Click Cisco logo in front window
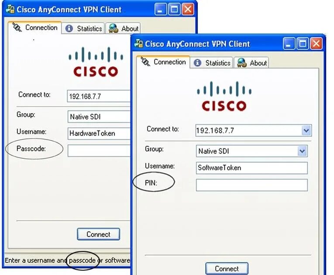 point(224,96)
